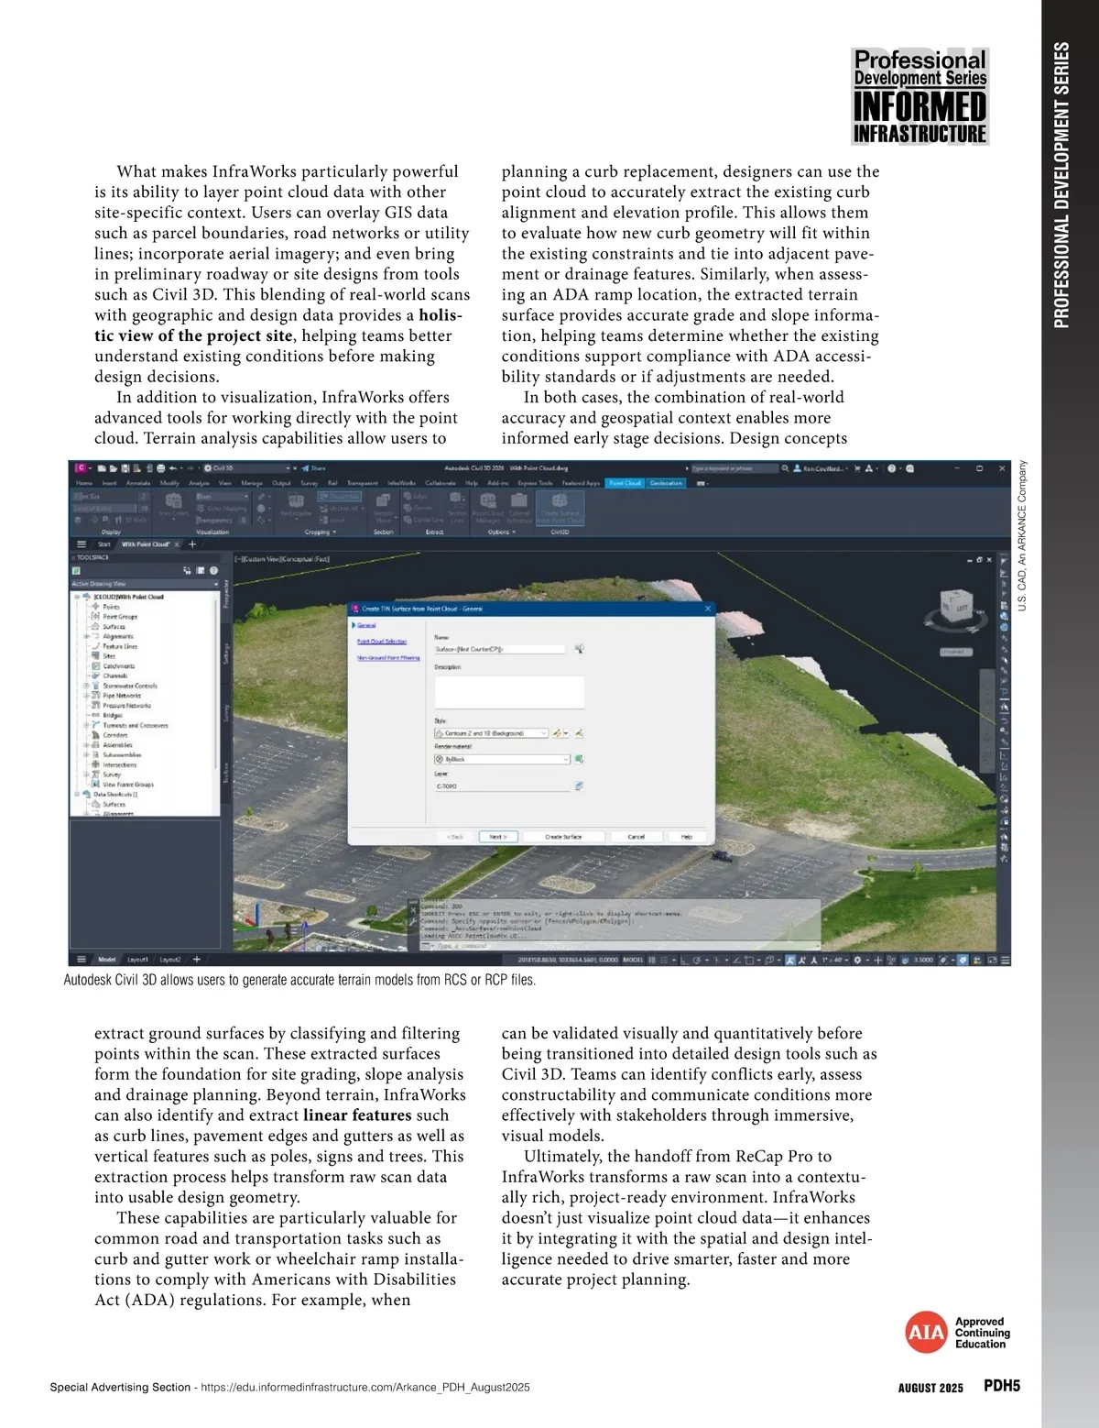Viewport: 1099px width, 1428px height.
Task: Click the layer picker icon beside C-TOPO
Action: coord(579,785)
